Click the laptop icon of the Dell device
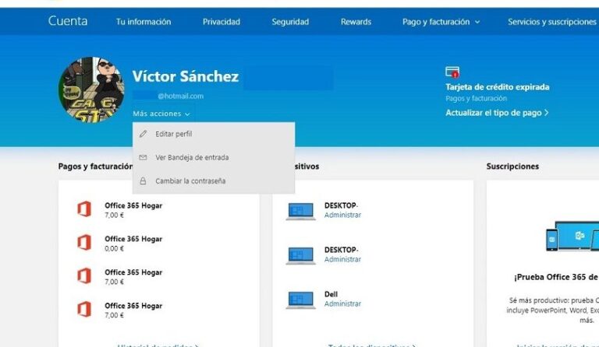The height and width of the screenshot is (347, 599). (300, 300)
